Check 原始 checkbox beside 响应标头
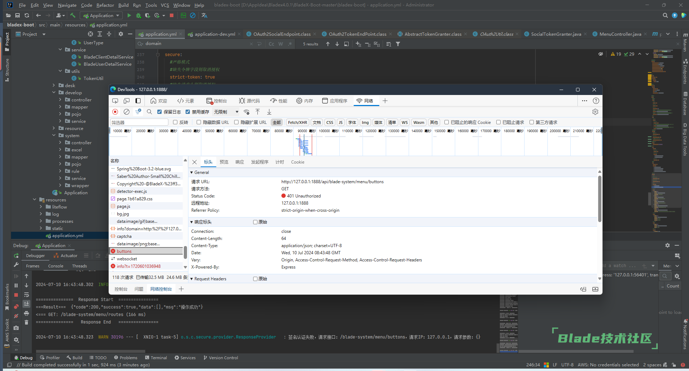Image resolution: width=689 pixels, height=371 pixels. point(255,222)
